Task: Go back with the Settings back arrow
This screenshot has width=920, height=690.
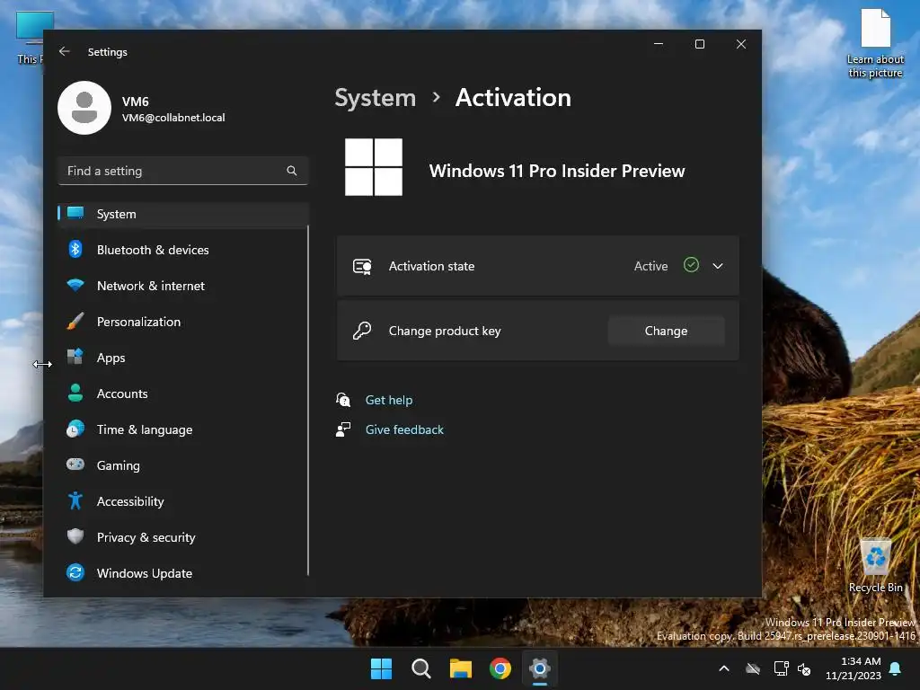Action: [65, 51]
